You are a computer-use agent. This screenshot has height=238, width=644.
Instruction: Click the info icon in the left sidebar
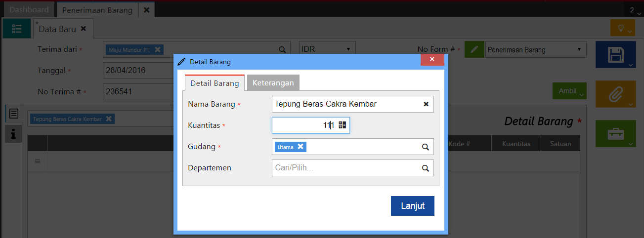click(x=14, y=133)
